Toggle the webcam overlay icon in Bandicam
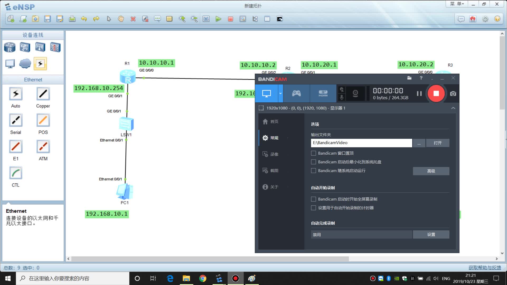 [x=355, y=93]
